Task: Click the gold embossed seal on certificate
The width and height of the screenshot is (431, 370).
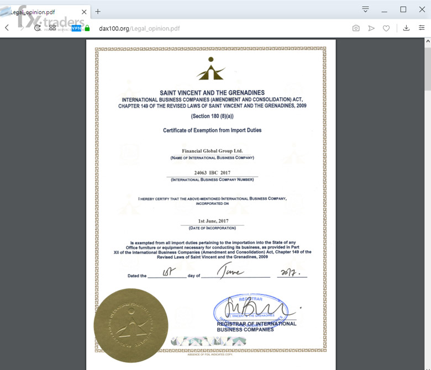Action: pyautogui.click(x=131, y=325)
